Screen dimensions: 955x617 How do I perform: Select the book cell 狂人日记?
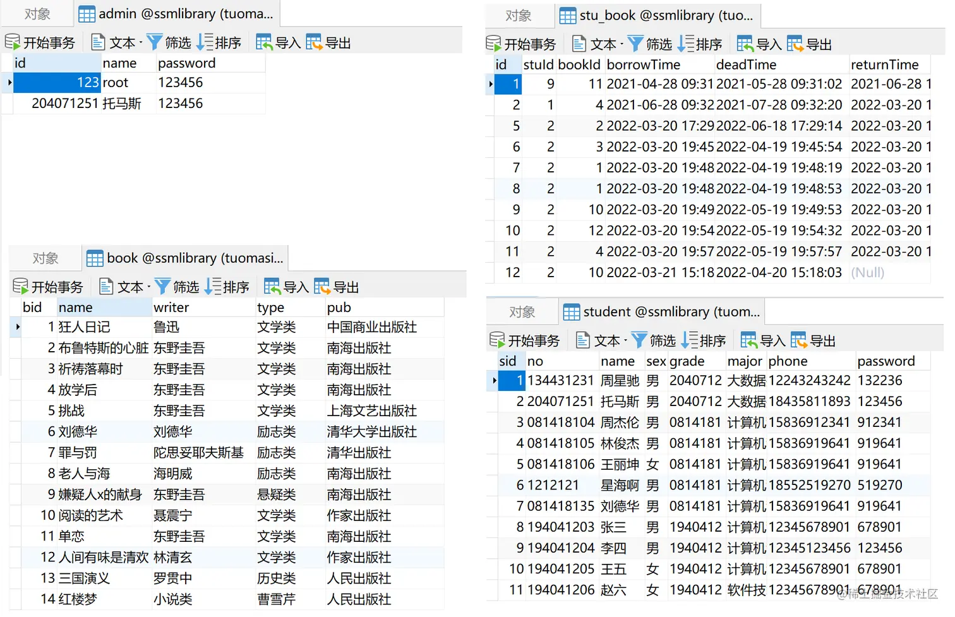tap(104, 327)
